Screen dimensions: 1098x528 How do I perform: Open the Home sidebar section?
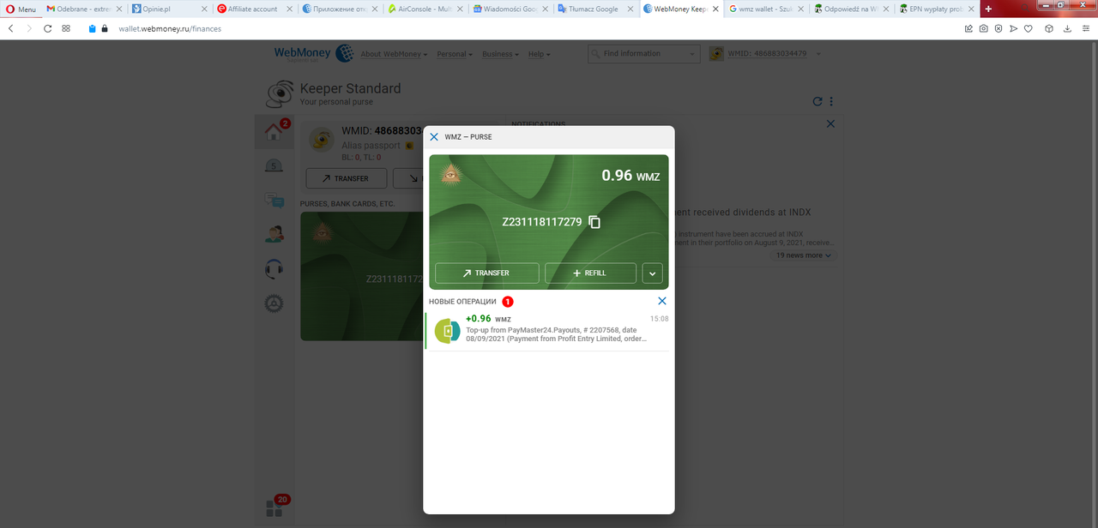[274, 132]
